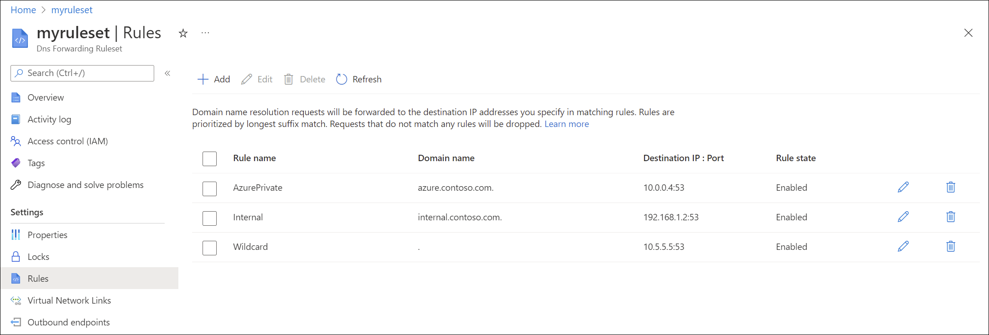Go to Home in the breadcrumb
The width and height of the screenshot is (989, 335).
(x=23, y=10)
